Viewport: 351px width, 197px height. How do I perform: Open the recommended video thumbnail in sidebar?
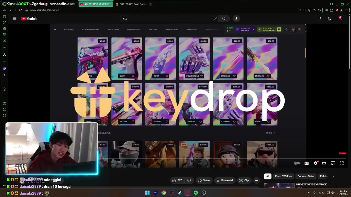point(279,186)
